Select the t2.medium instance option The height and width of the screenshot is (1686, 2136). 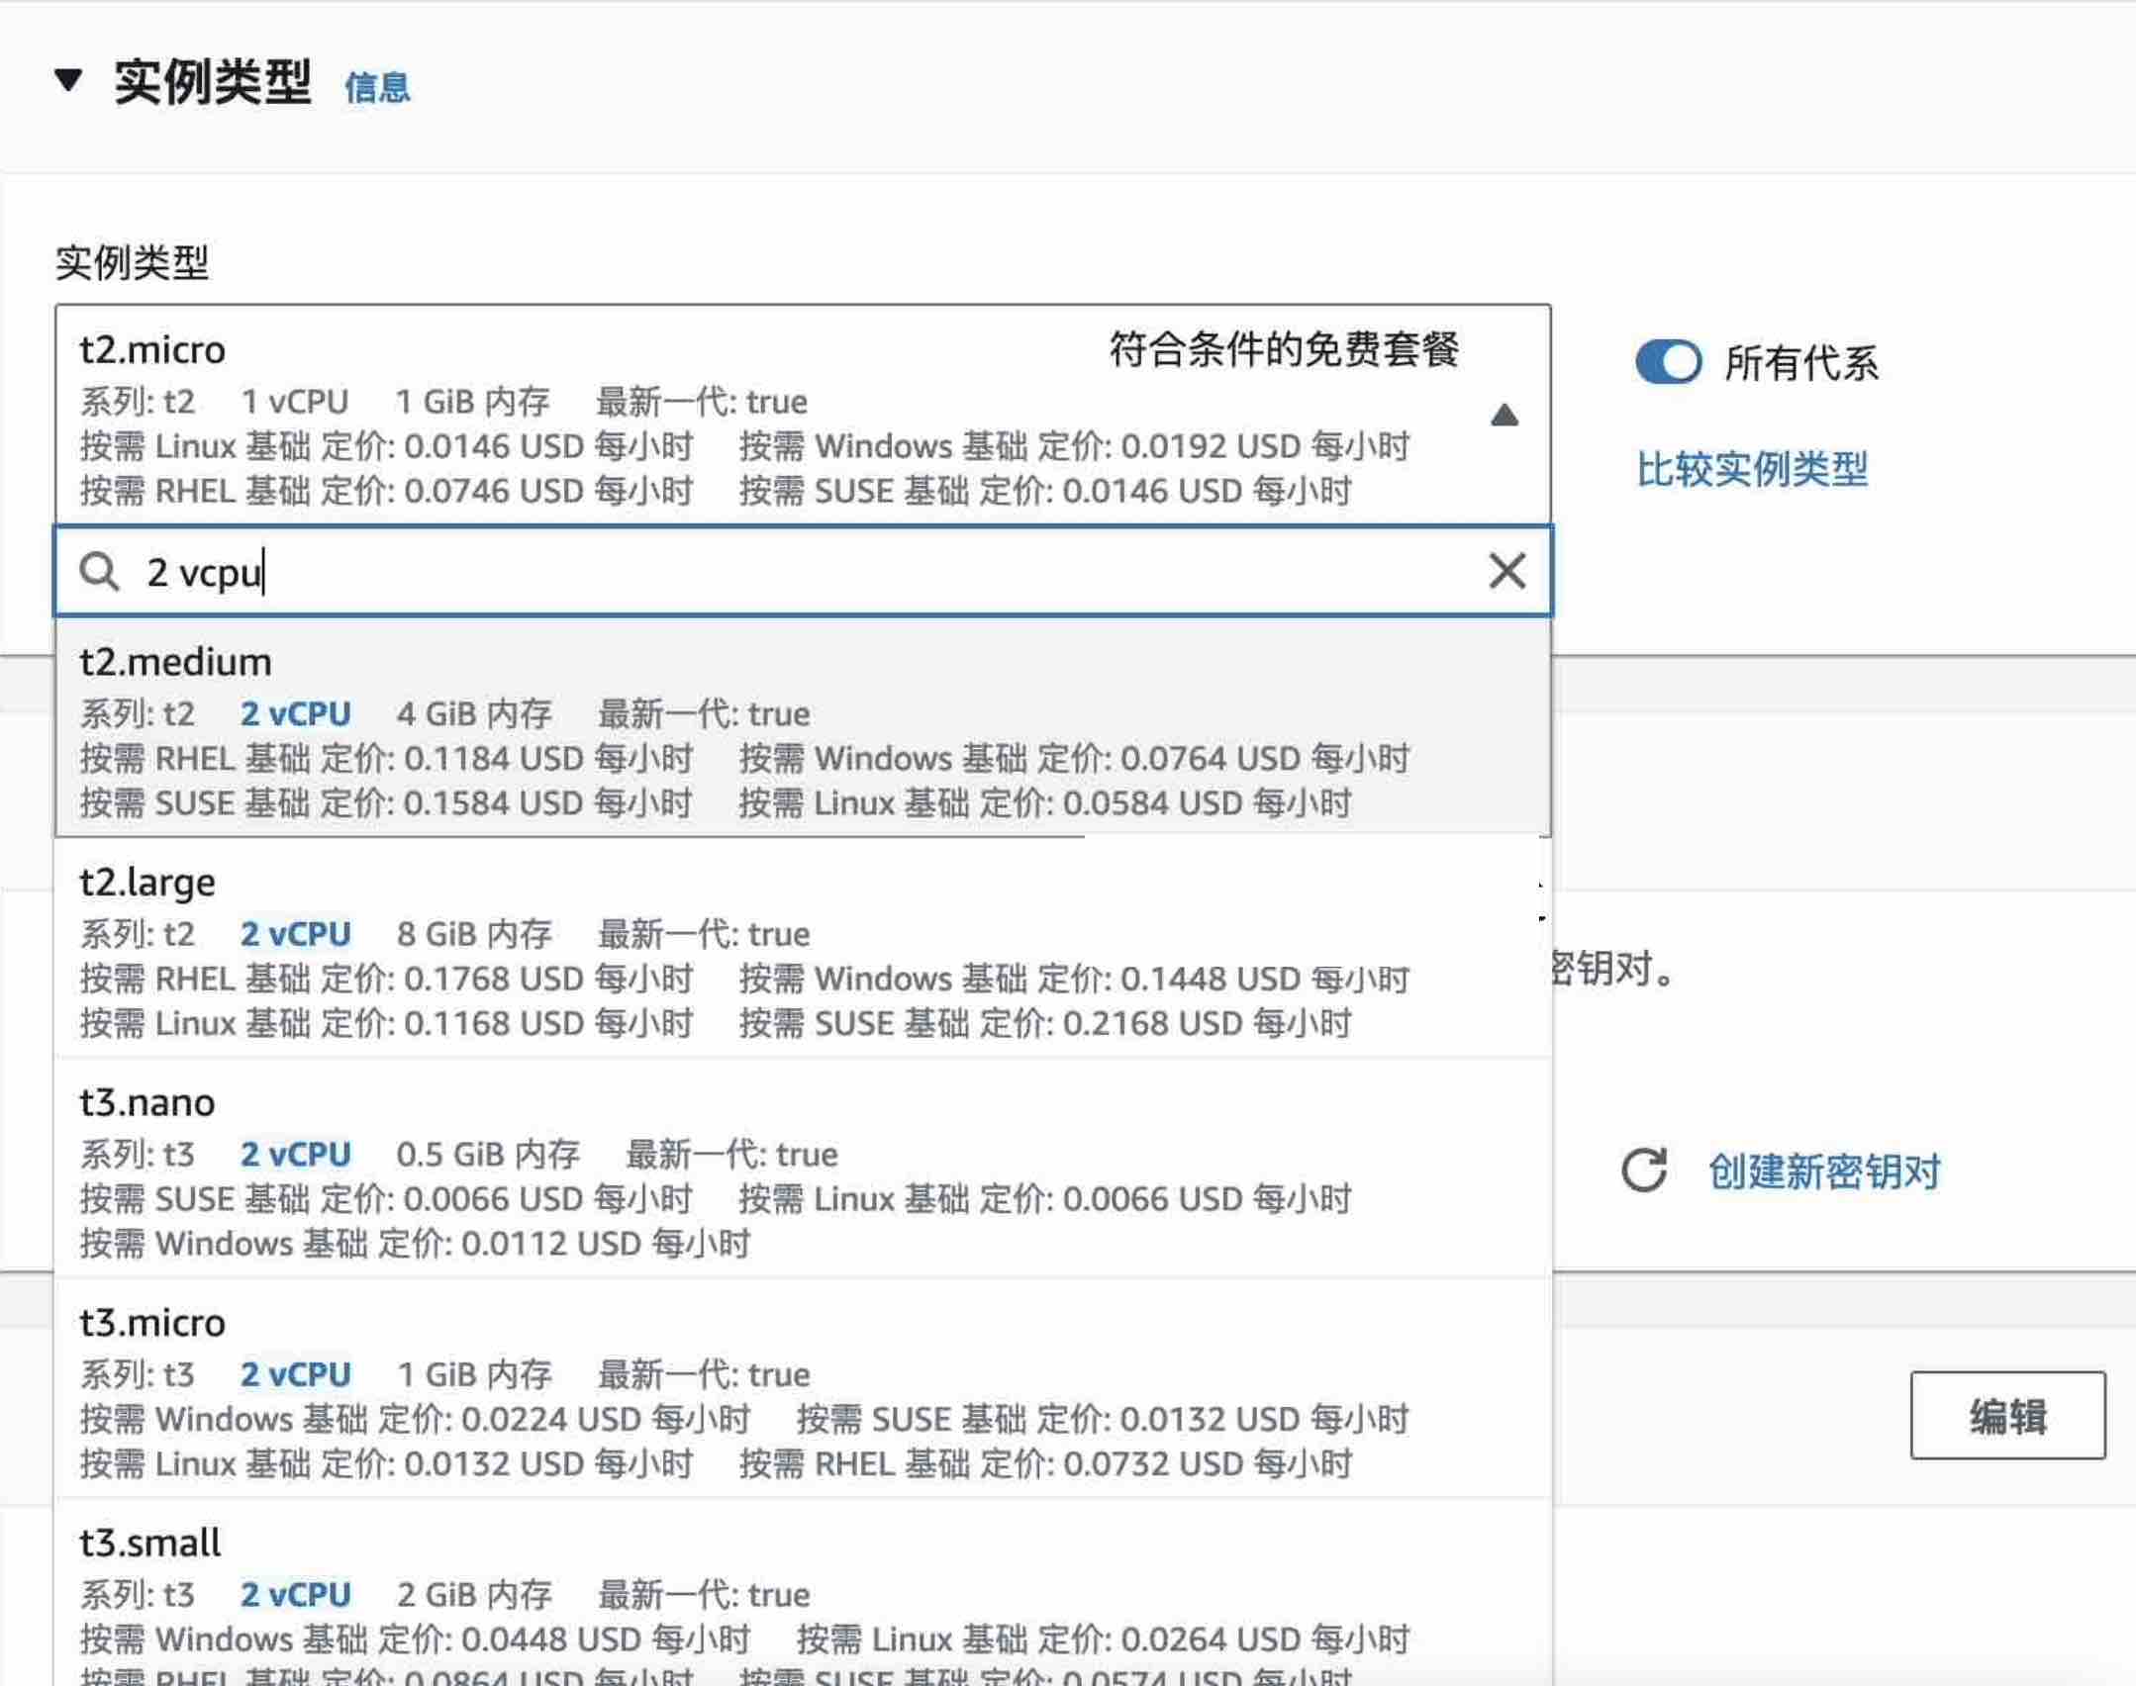[x=803, y=729]
